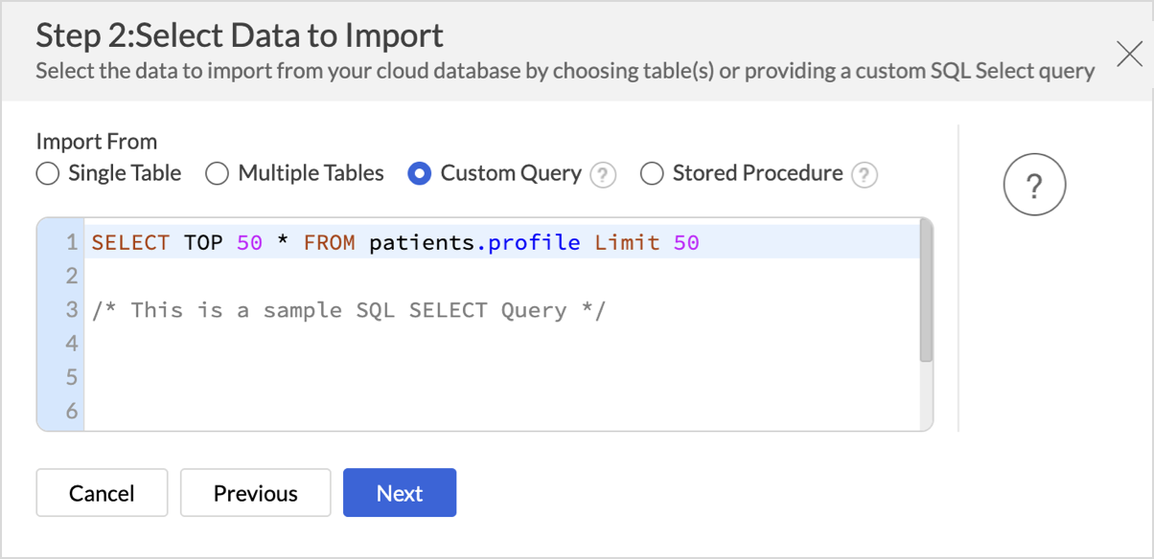Click line number 6 in the gutter
This screenshot has height=559, width=1154.
70,412
